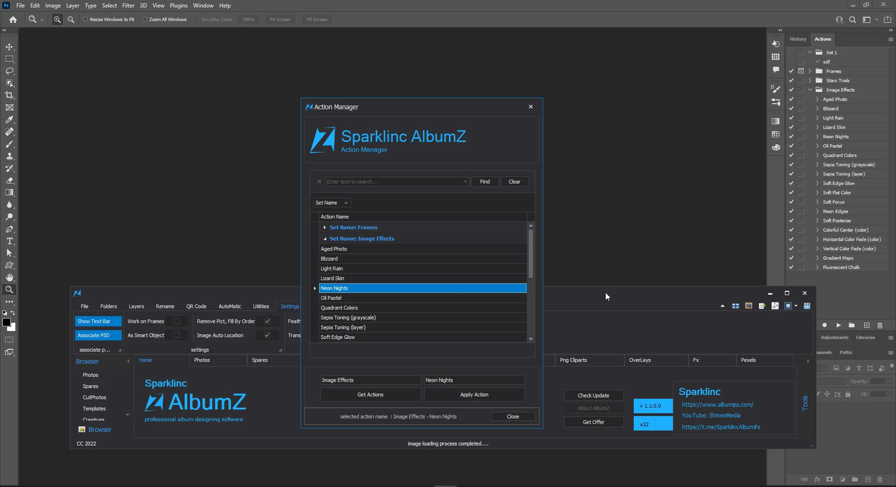Click Play selection in Actions panel
This screenshot has height=487, width=896.
[839, 325]
